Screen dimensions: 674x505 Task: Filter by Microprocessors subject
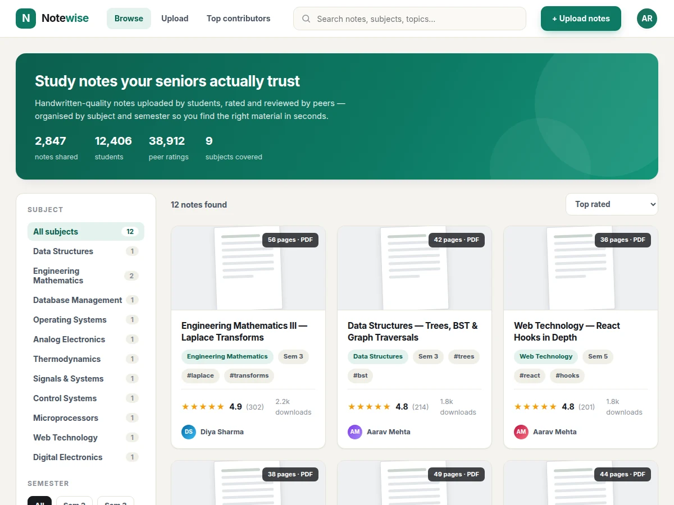point(86,417)
